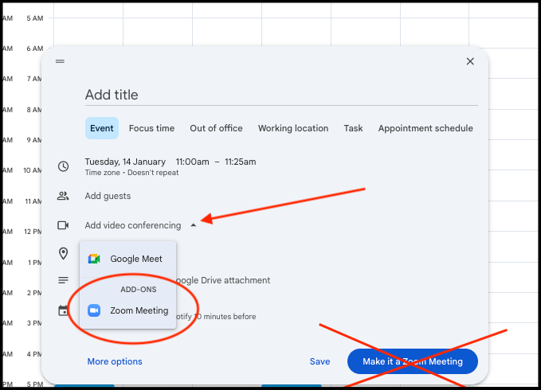Click Make it a Zoom Meeting button
Viewport: 541px width, 390px height.
coord(413,361)
